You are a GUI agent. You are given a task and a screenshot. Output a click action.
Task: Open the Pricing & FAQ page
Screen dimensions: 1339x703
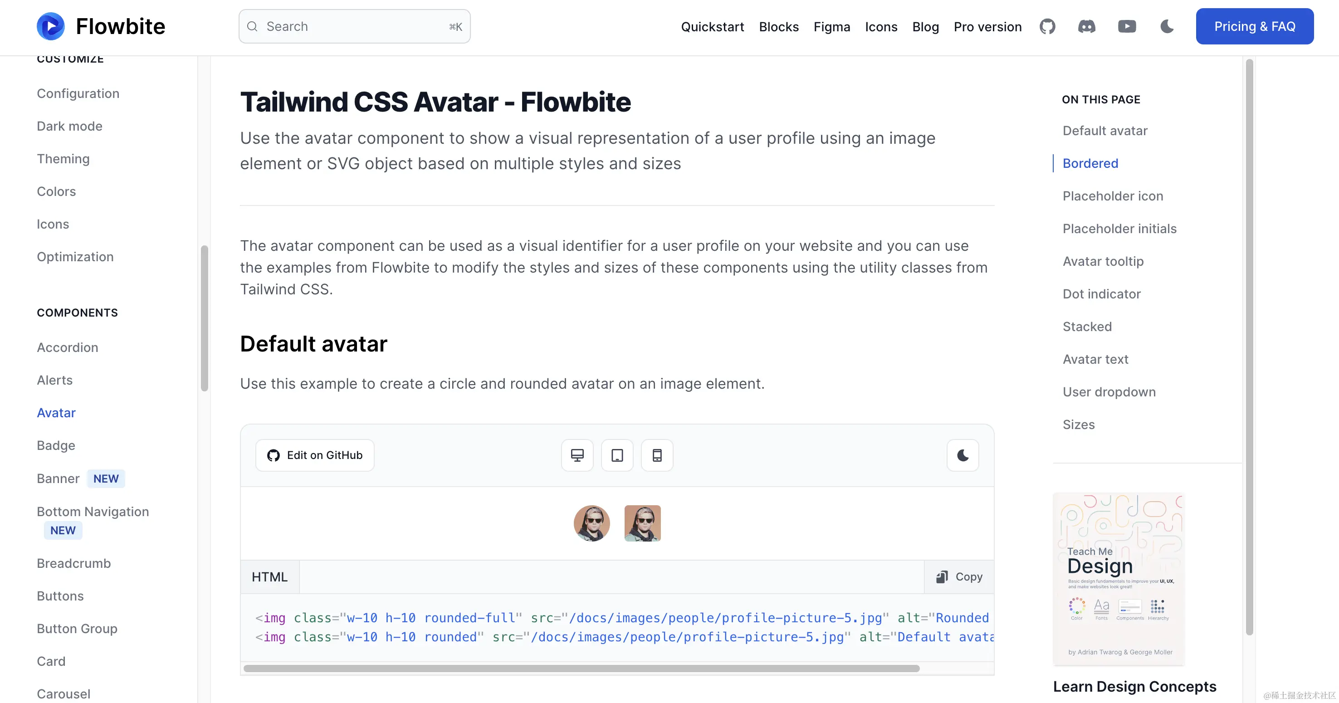pos(1254,26)
